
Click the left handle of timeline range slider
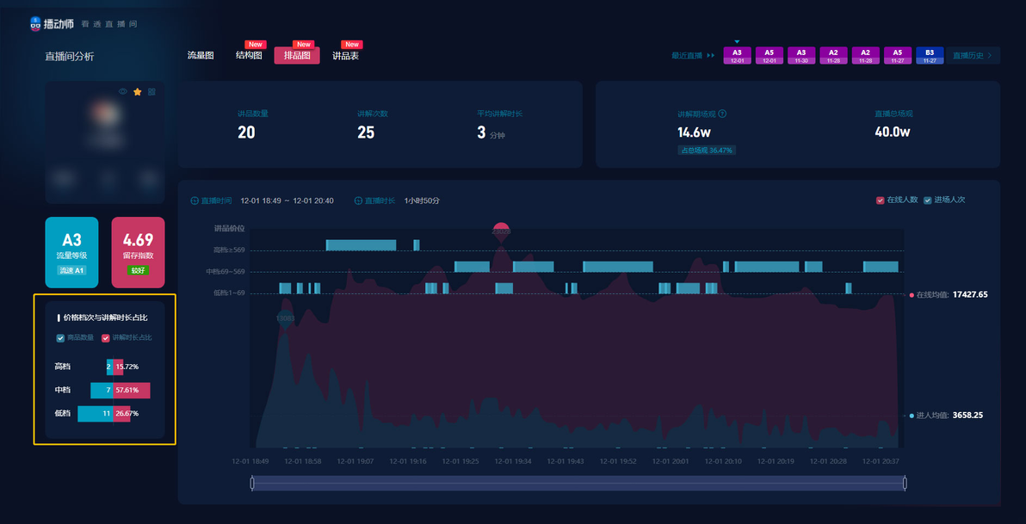[x=252, y=484]
